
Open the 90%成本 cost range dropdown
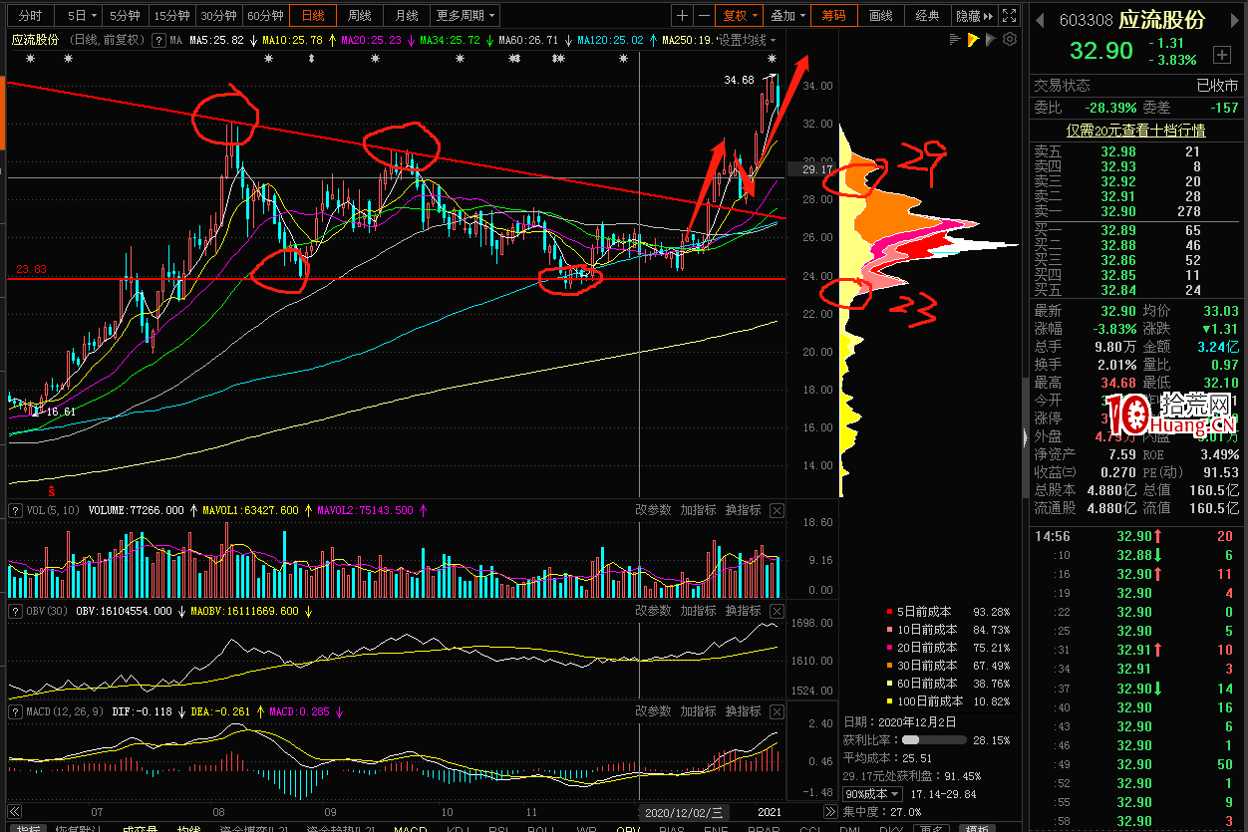pyautogui.click(x=872, y=794)
